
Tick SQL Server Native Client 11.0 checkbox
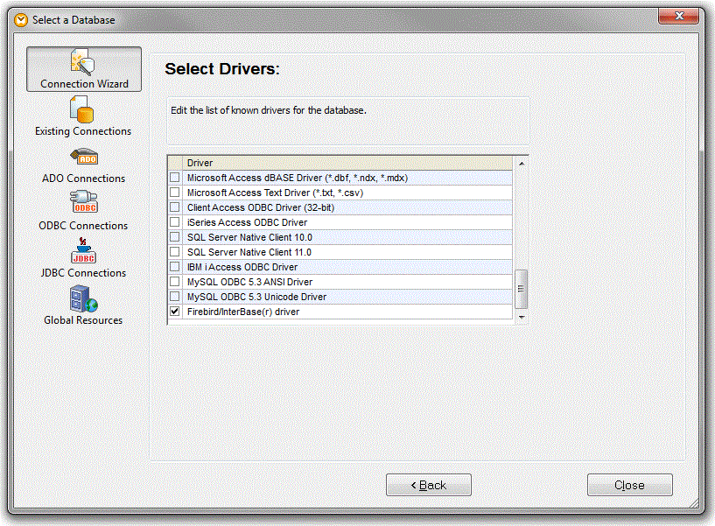click(175, 252)
